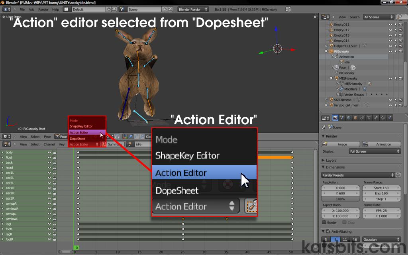Open the Render Presets dropdown
The height and width of the screenshot is (255, 408).
tap(358, 175)
